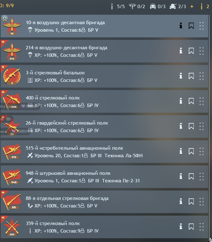Click the 10th airborne brigade emblem
The image size is (212, 242).
tap(12, 26)
